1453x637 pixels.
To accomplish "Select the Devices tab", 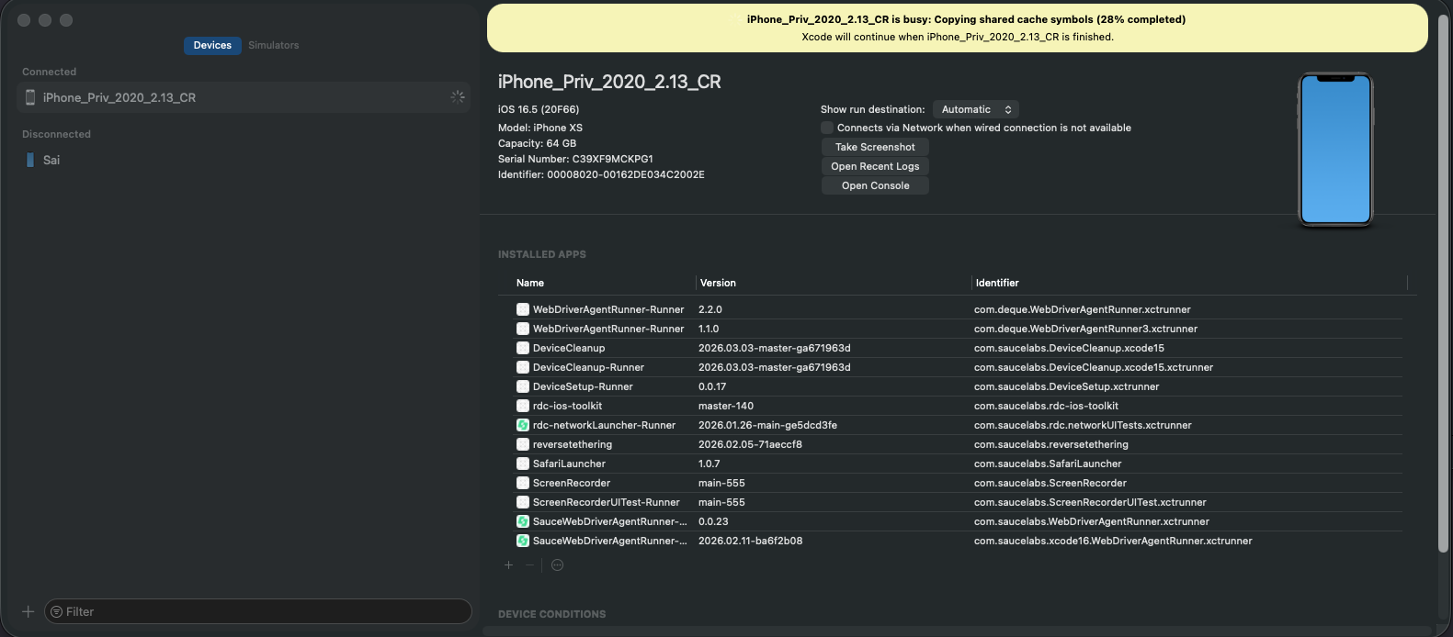I will [x=212, y=45].
